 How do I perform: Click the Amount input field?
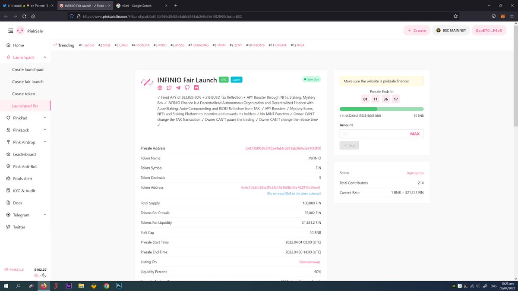click(376, 134)
